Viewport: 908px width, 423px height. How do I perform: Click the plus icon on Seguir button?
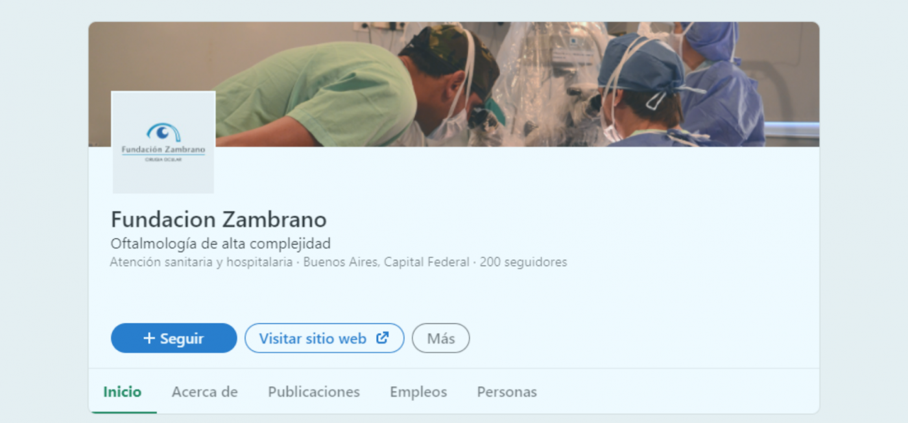149,338
